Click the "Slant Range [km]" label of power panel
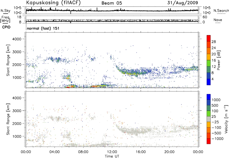 pyautogui.click(x=8, y=60)
